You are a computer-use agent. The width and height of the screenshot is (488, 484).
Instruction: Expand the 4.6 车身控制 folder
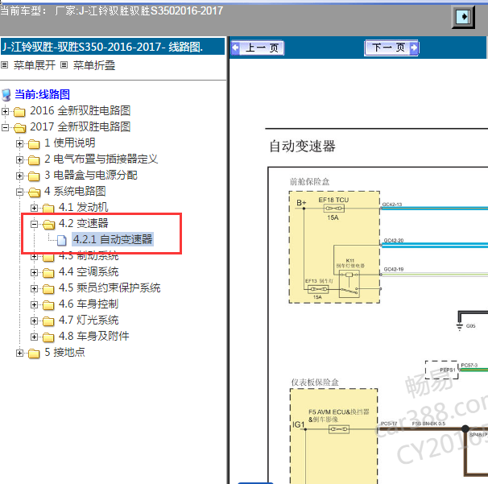click(x=35, y=304)
